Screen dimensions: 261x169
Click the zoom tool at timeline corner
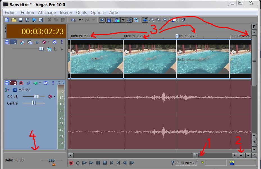(x=254, y=156)
